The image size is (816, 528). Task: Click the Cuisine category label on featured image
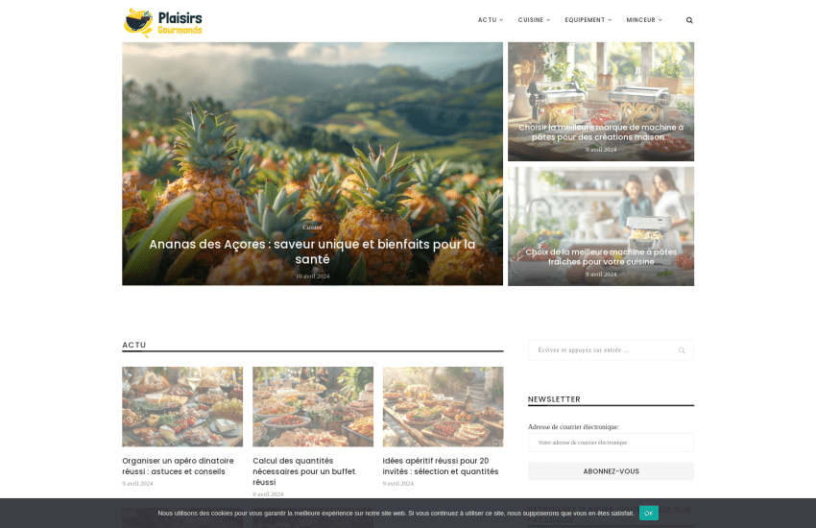coord(312,228)
